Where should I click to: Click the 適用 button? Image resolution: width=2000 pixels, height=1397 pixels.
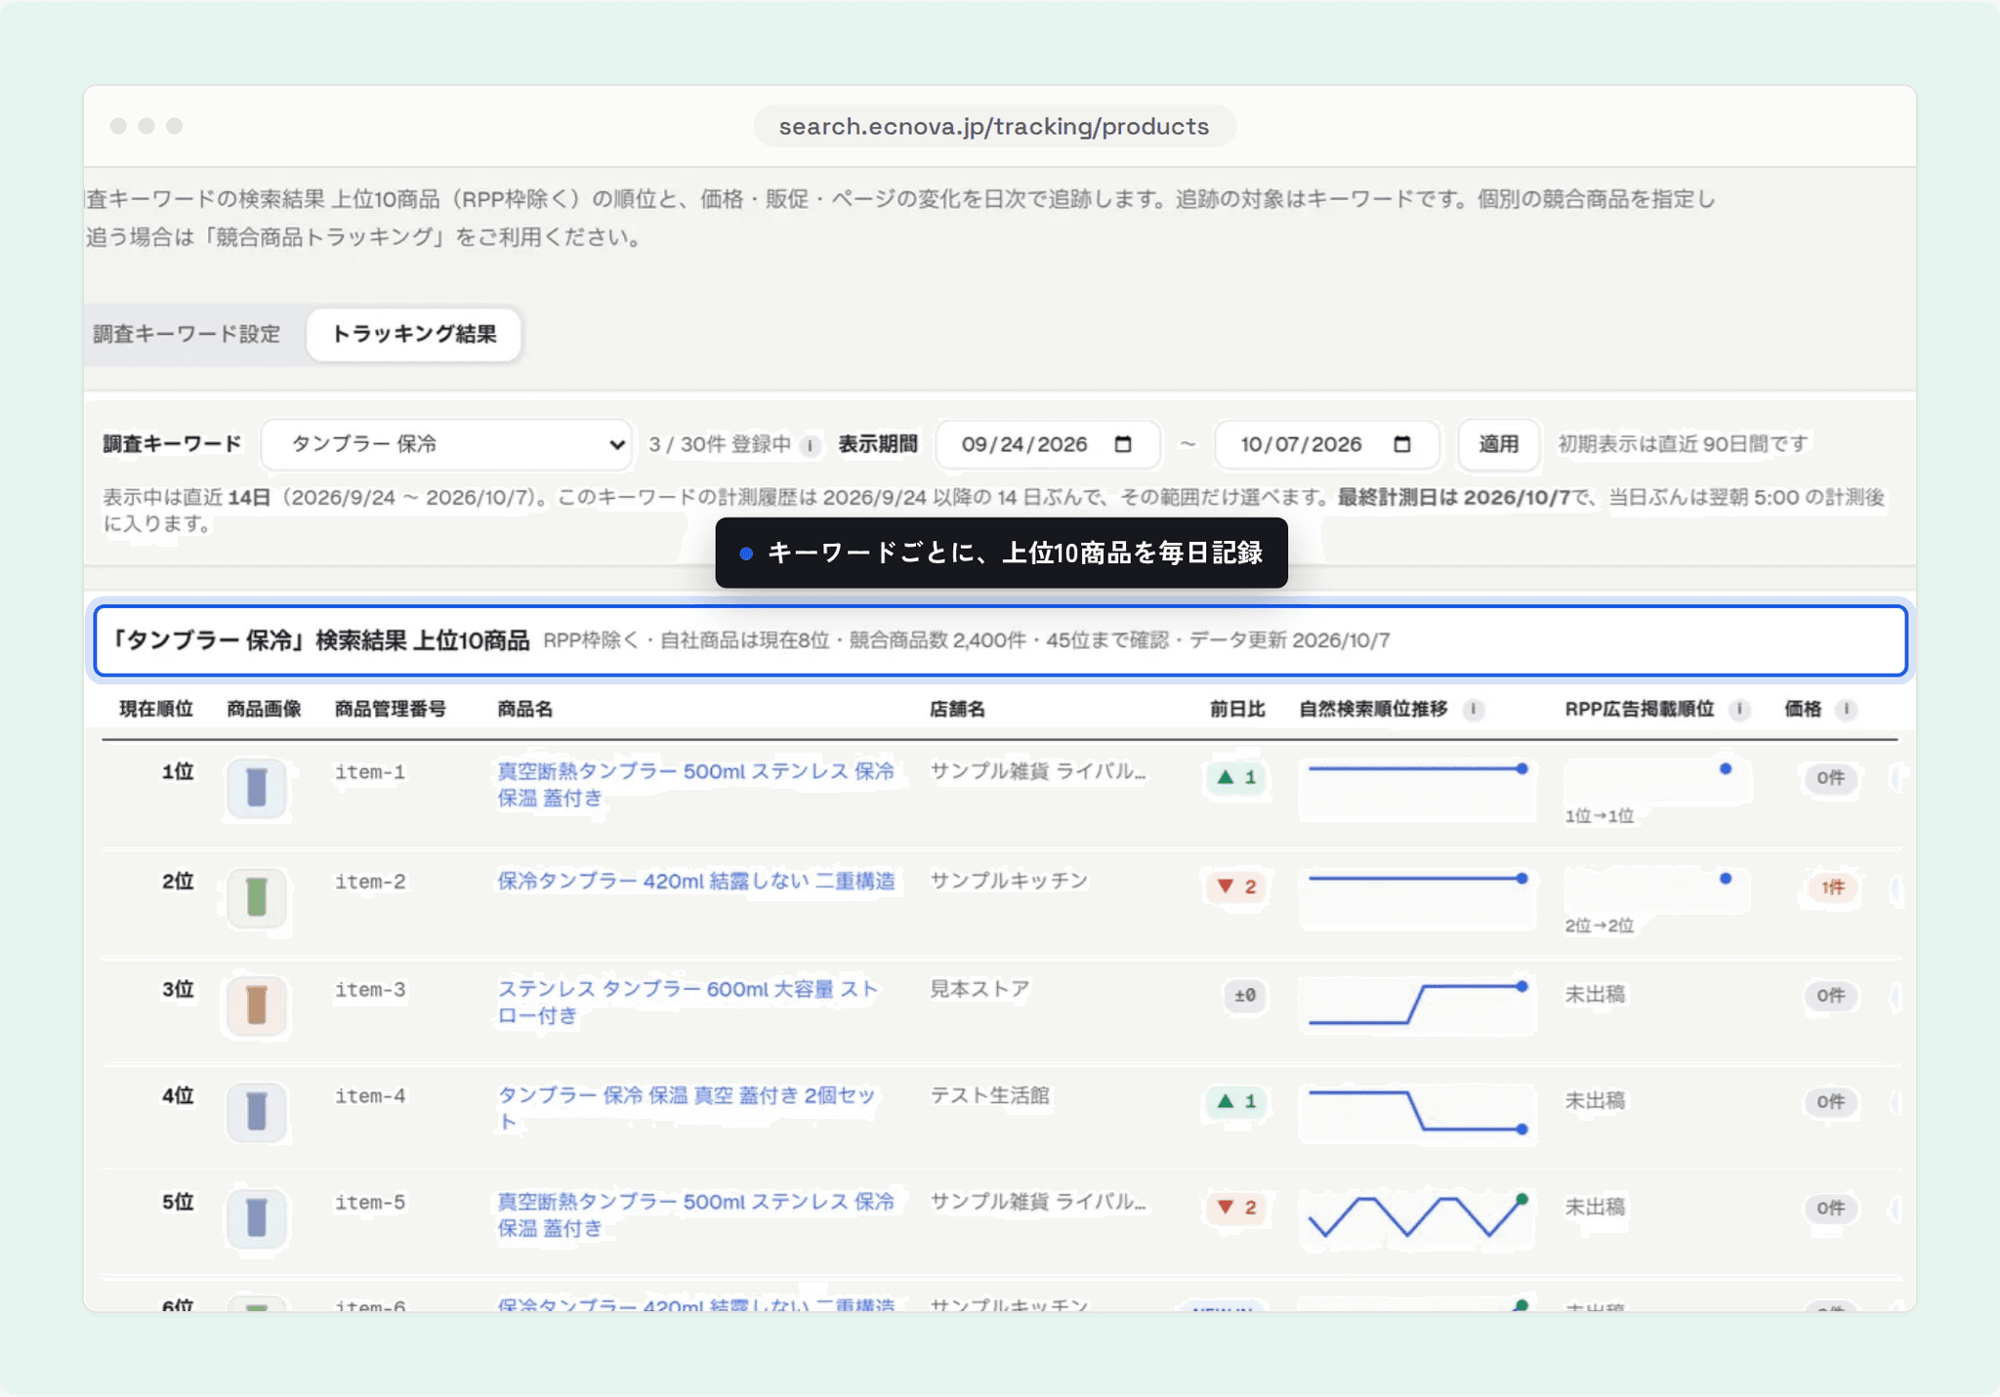click(1498, 444)
